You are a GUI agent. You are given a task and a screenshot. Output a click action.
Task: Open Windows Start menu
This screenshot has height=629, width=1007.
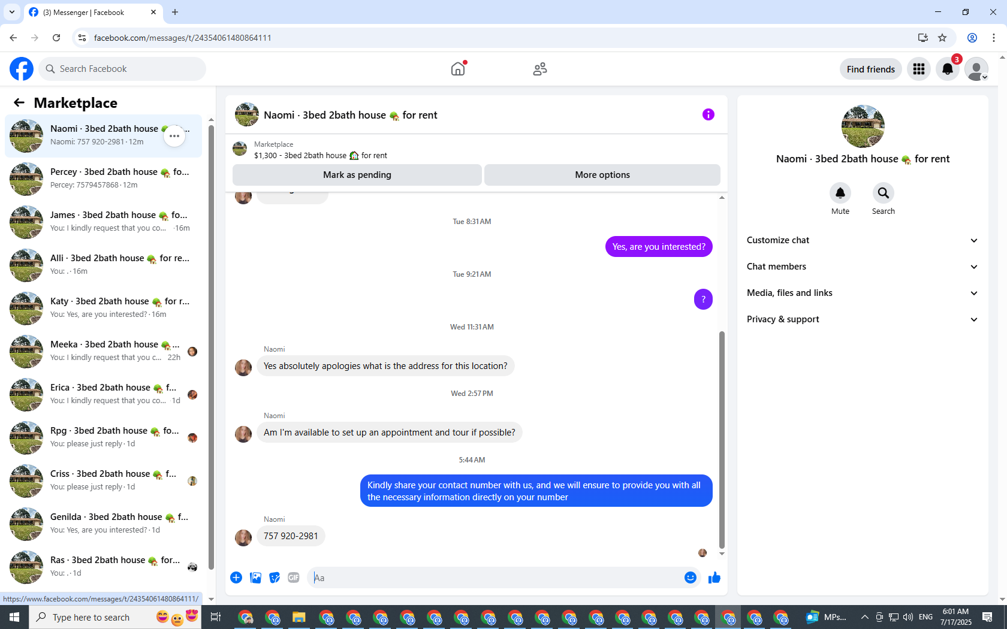click(x=14, y=617)
